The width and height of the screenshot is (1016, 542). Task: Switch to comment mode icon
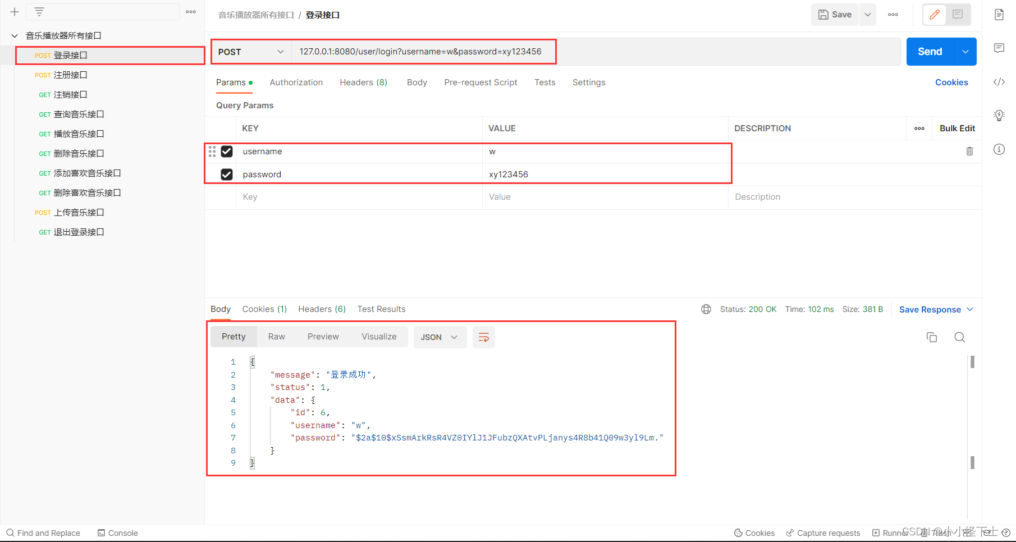coord(958,15)
